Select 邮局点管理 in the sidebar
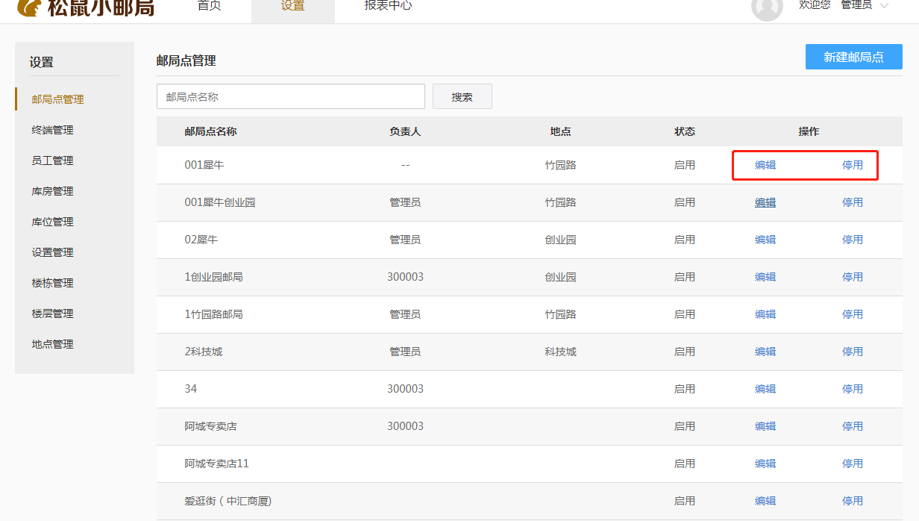 (57, 99)
